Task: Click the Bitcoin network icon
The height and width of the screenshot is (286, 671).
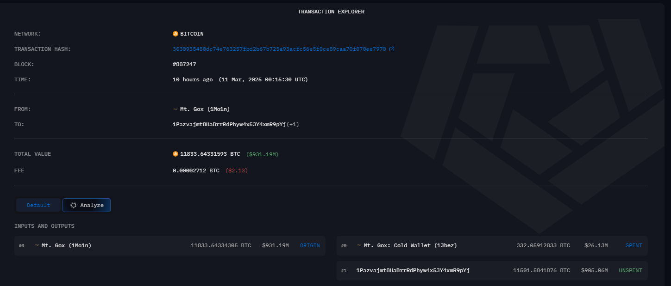Action: [x=176, y=34]
